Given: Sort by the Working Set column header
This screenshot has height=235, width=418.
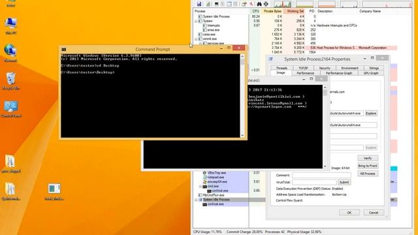Looking at the screenshot, I should coord(295,11).
